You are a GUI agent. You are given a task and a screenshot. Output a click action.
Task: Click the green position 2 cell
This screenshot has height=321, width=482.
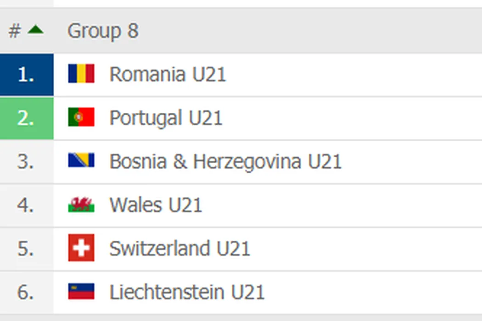pos(26,118)
